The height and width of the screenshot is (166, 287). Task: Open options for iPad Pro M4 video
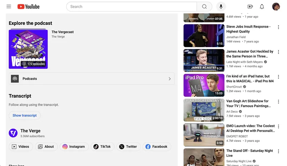click(279, 77)
